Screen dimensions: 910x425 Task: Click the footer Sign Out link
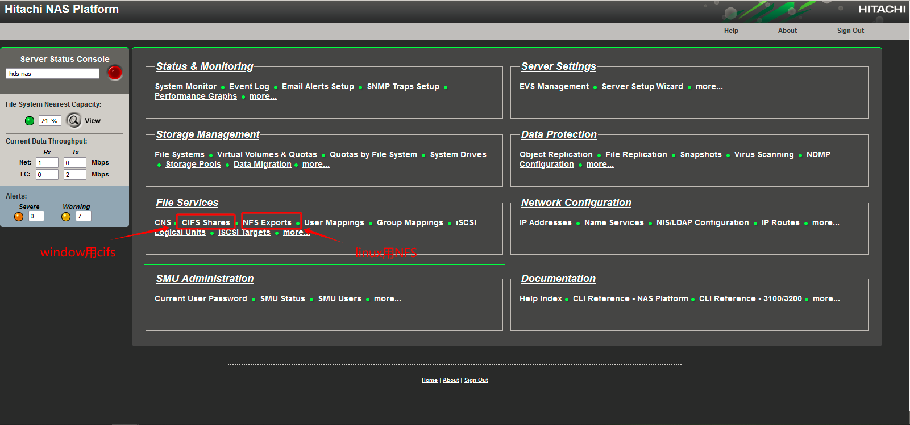(x=476, y=380)
